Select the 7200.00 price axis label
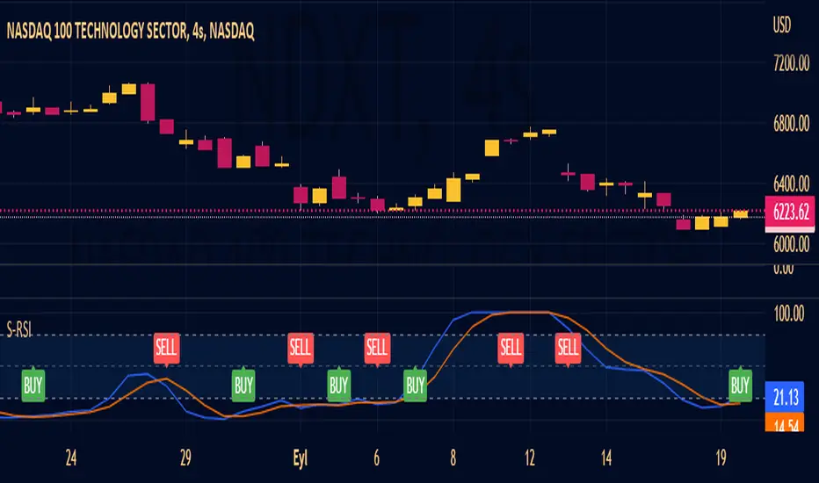819x483 pixels. click(x=791, y=63)
